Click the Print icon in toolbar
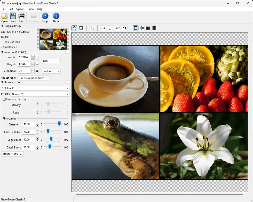Screen dimensions: 253x202 22,17
